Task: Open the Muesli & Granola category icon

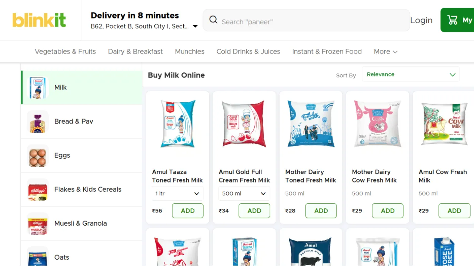Action: click(37, 224)
